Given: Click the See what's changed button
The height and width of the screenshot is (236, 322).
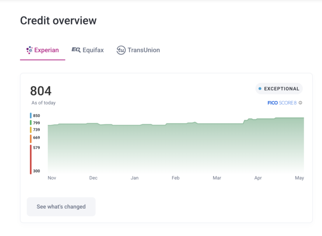Looking at the screenshot, I should tap(61, 207).
